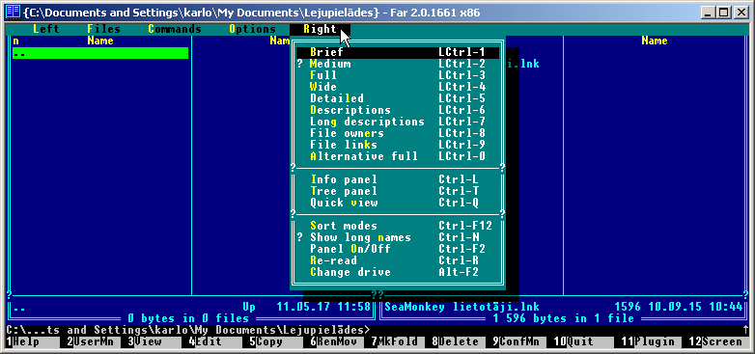
Task: Toggle Show long names
Action: (398, 237)
